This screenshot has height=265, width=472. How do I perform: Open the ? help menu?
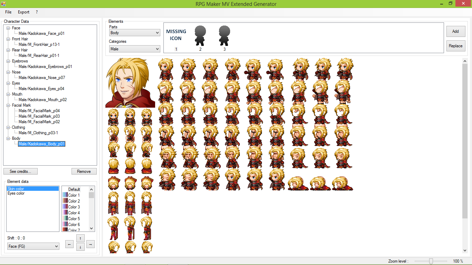[x=37, y=12]
